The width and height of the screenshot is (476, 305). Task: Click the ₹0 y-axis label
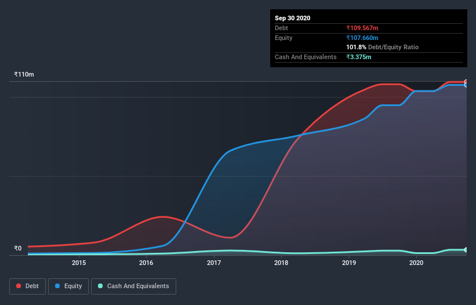17,248
